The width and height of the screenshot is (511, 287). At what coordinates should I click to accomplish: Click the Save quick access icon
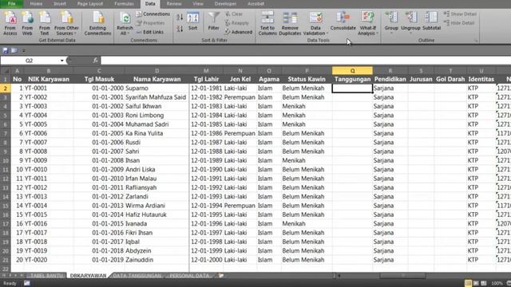[x=6, y=50]
